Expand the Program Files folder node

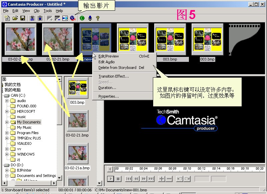coord(7,133)
